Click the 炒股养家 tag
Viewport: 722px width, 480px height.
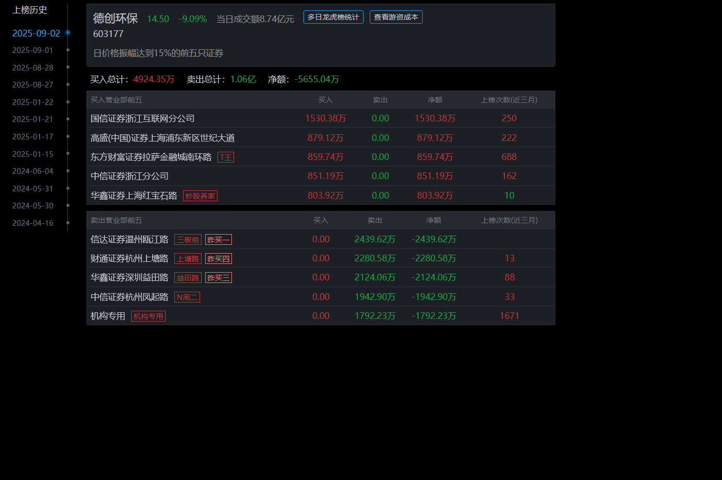(x=200, y=196)
